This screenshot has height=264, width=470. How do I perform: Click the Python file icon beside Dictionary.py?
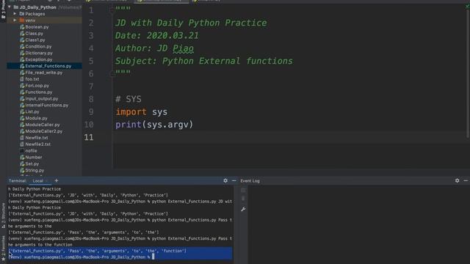(x=22, y=53)
